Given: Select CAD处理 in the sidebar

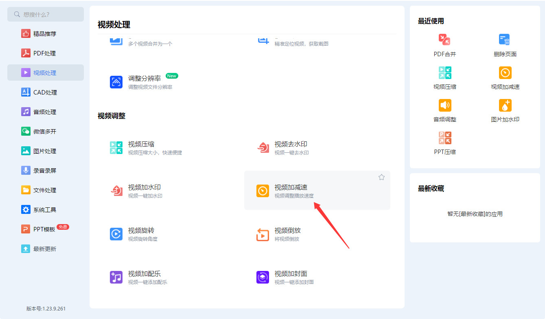Looking at the screenshot, I should (x=46, y=92).
